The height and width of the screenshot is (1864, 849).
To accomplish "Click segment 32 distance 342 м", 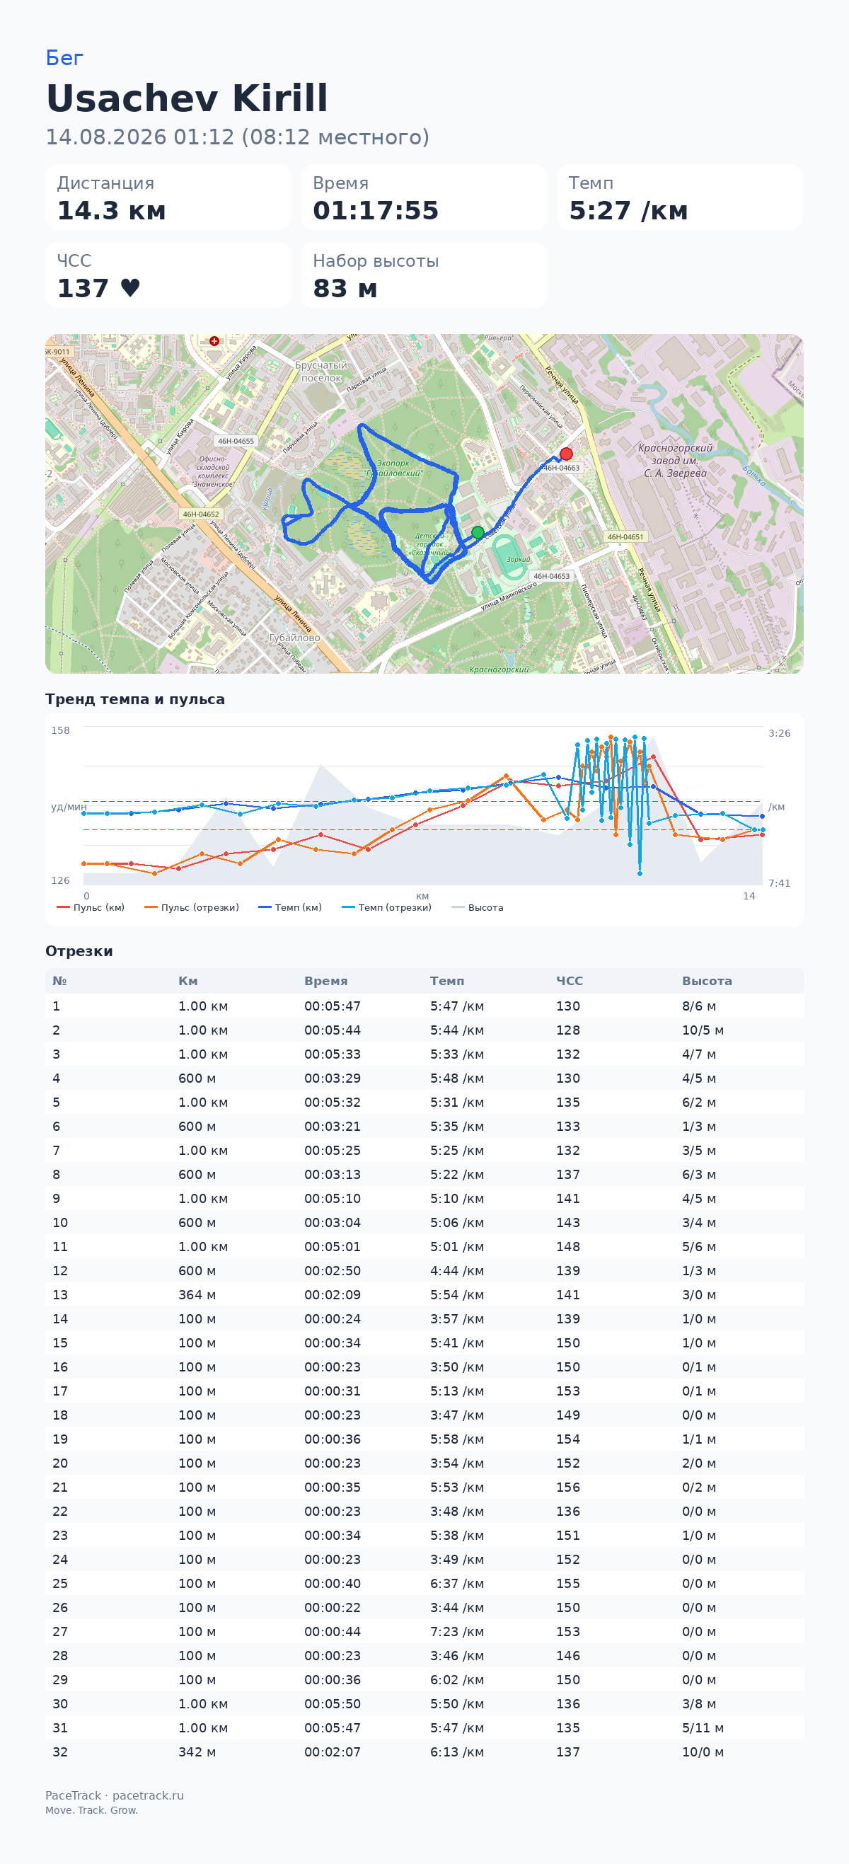I will tap(197, 1752).
